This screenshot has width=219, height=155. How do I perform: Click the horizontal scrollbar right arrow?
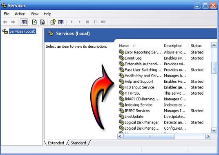pyautogui.click(x=208, y=136)
